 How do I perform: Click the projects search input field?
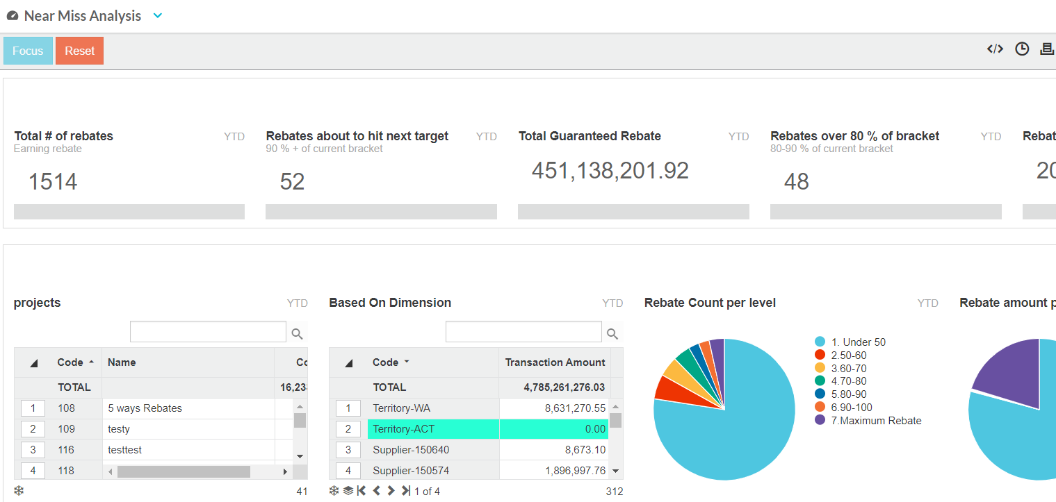pos(208,332)
